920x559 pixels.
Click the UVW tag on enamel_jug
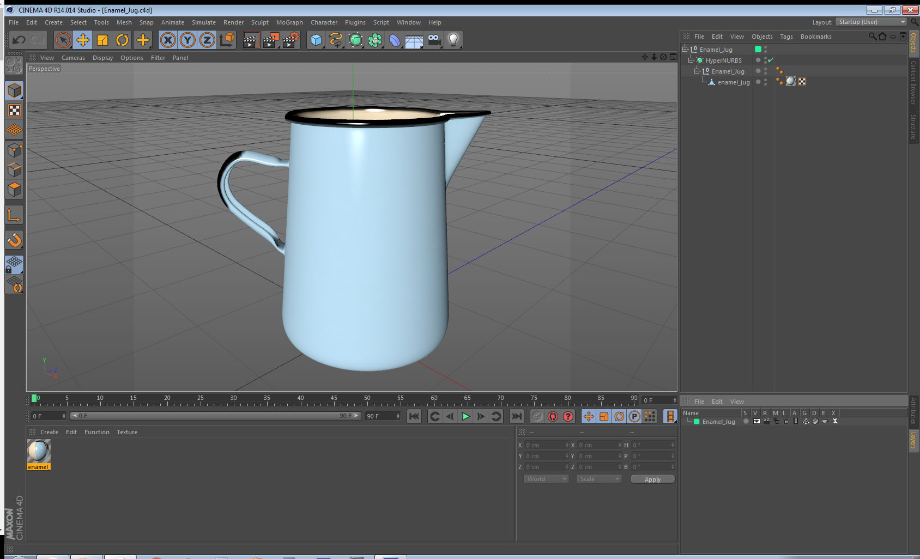pos(802,81)
